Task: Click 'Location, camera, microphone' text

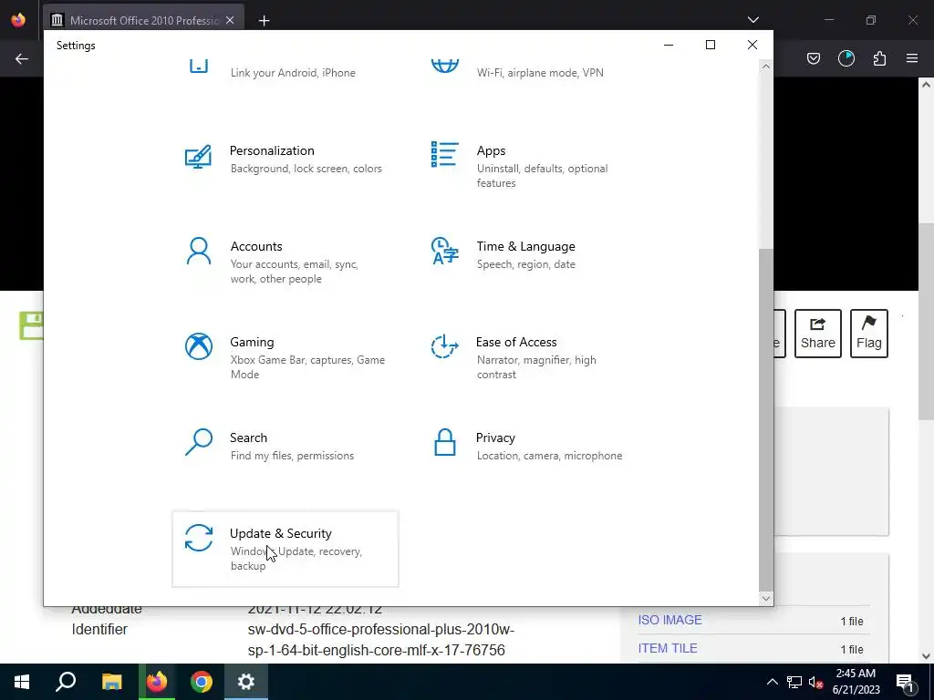Action: pyautogui.click(x=550, y=456)
